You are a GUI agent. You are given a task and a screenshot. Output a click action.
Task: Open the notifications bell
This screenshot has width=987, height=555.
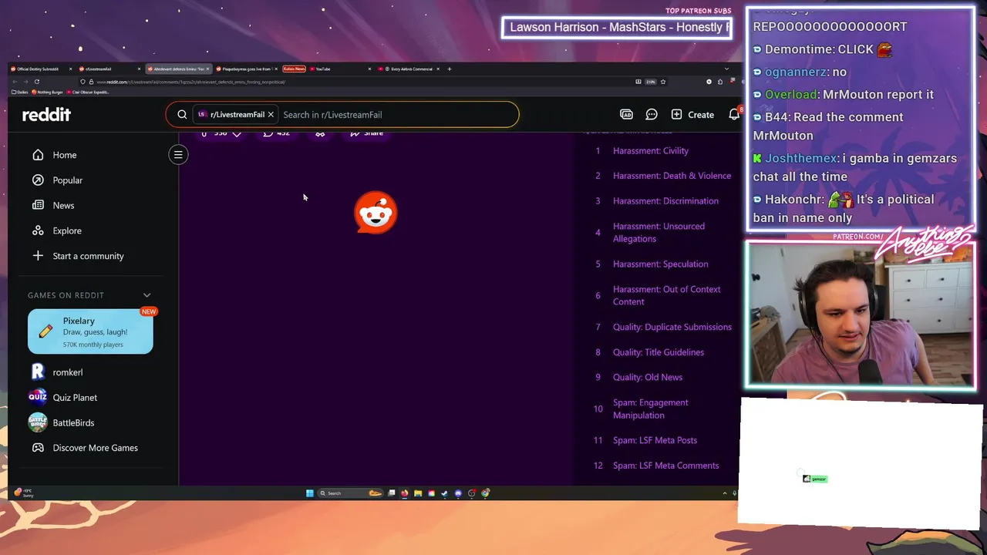pyautogui.click(x=733, y=115)
